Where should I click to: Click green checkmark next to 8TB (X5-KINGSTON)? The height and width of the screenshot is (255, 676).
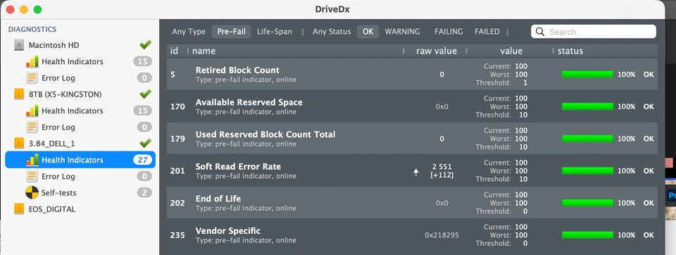click(146, 94)
